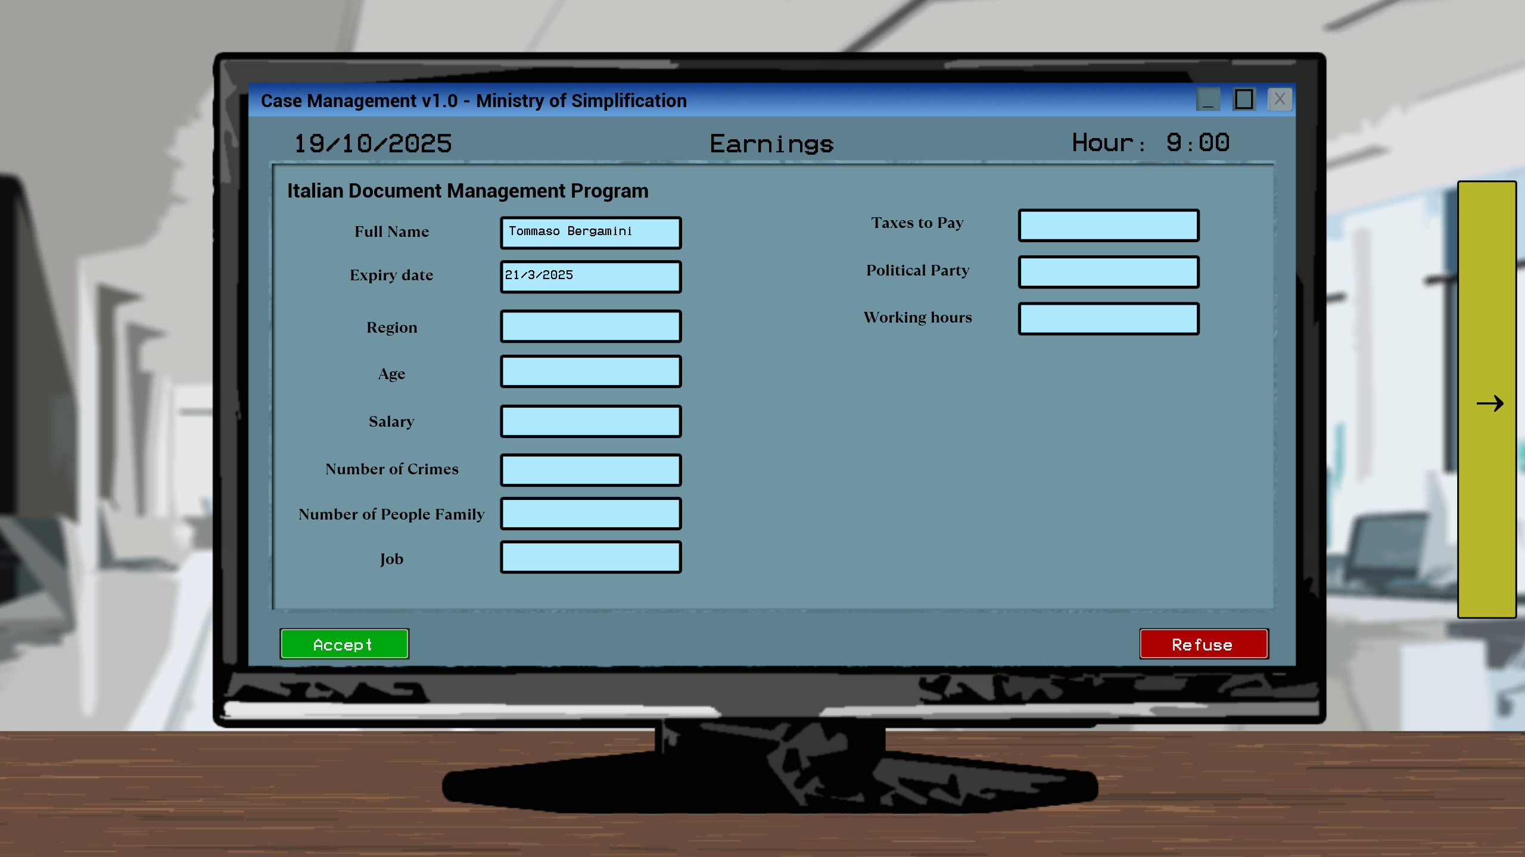Click the Salary input box

pos(590,421)
